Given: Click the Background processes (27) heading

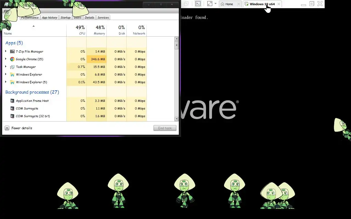Looking at the screenshot, I should point(32,92).
